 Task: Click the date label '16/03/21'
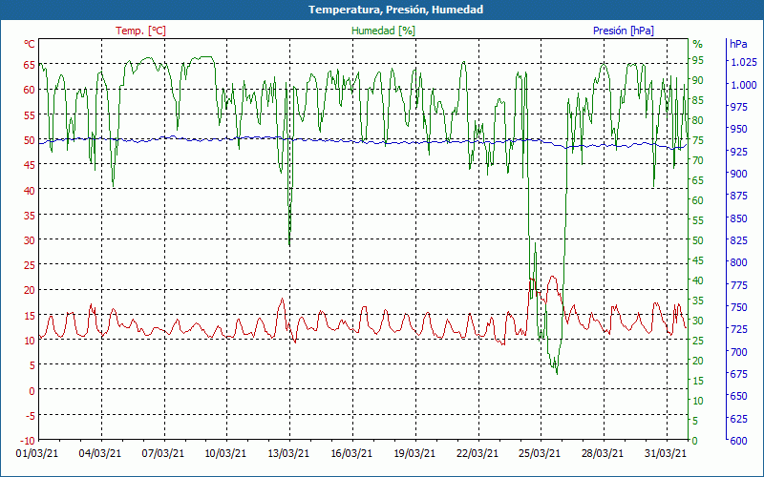pyautogui.click(x=351, y=453)
